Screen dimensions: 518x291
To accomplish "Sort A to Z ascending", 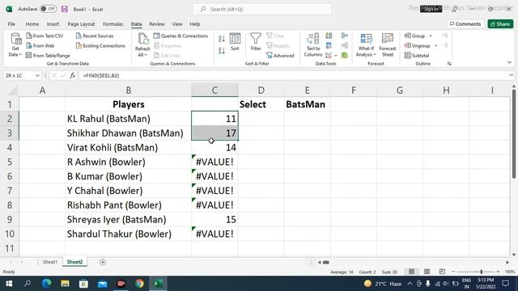I will [x=222, y=39].
